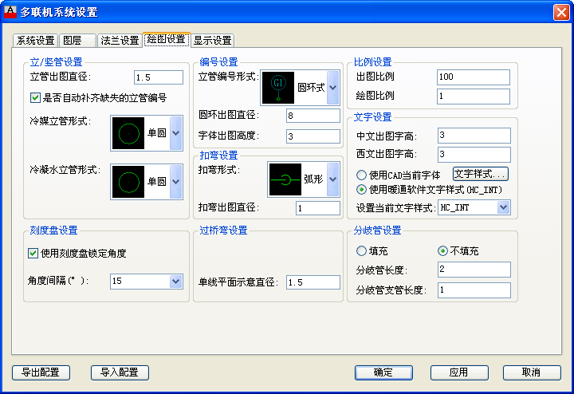Screen dimensions: 574x394
Task: Select 使用CAD当前字体 radio option
Action: (x=362, y=175)
